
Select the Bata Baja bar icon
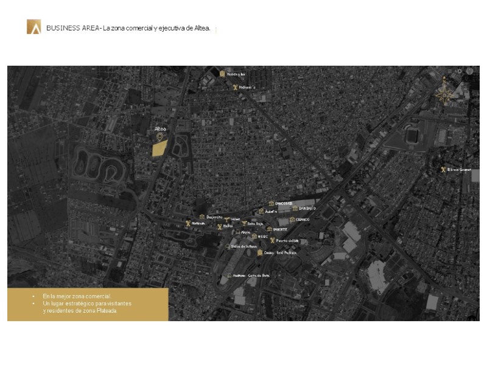coord(243,223)
